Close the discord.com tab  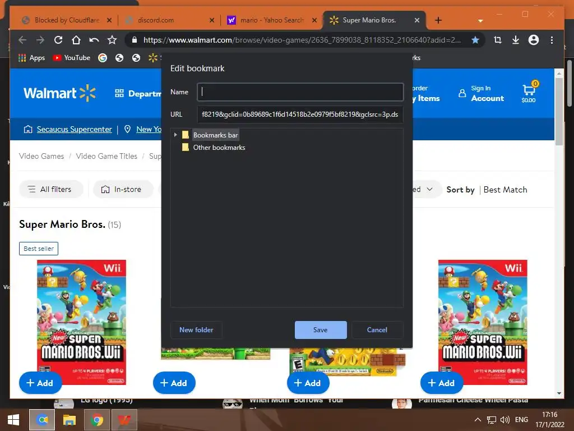[x=211, y=21]
